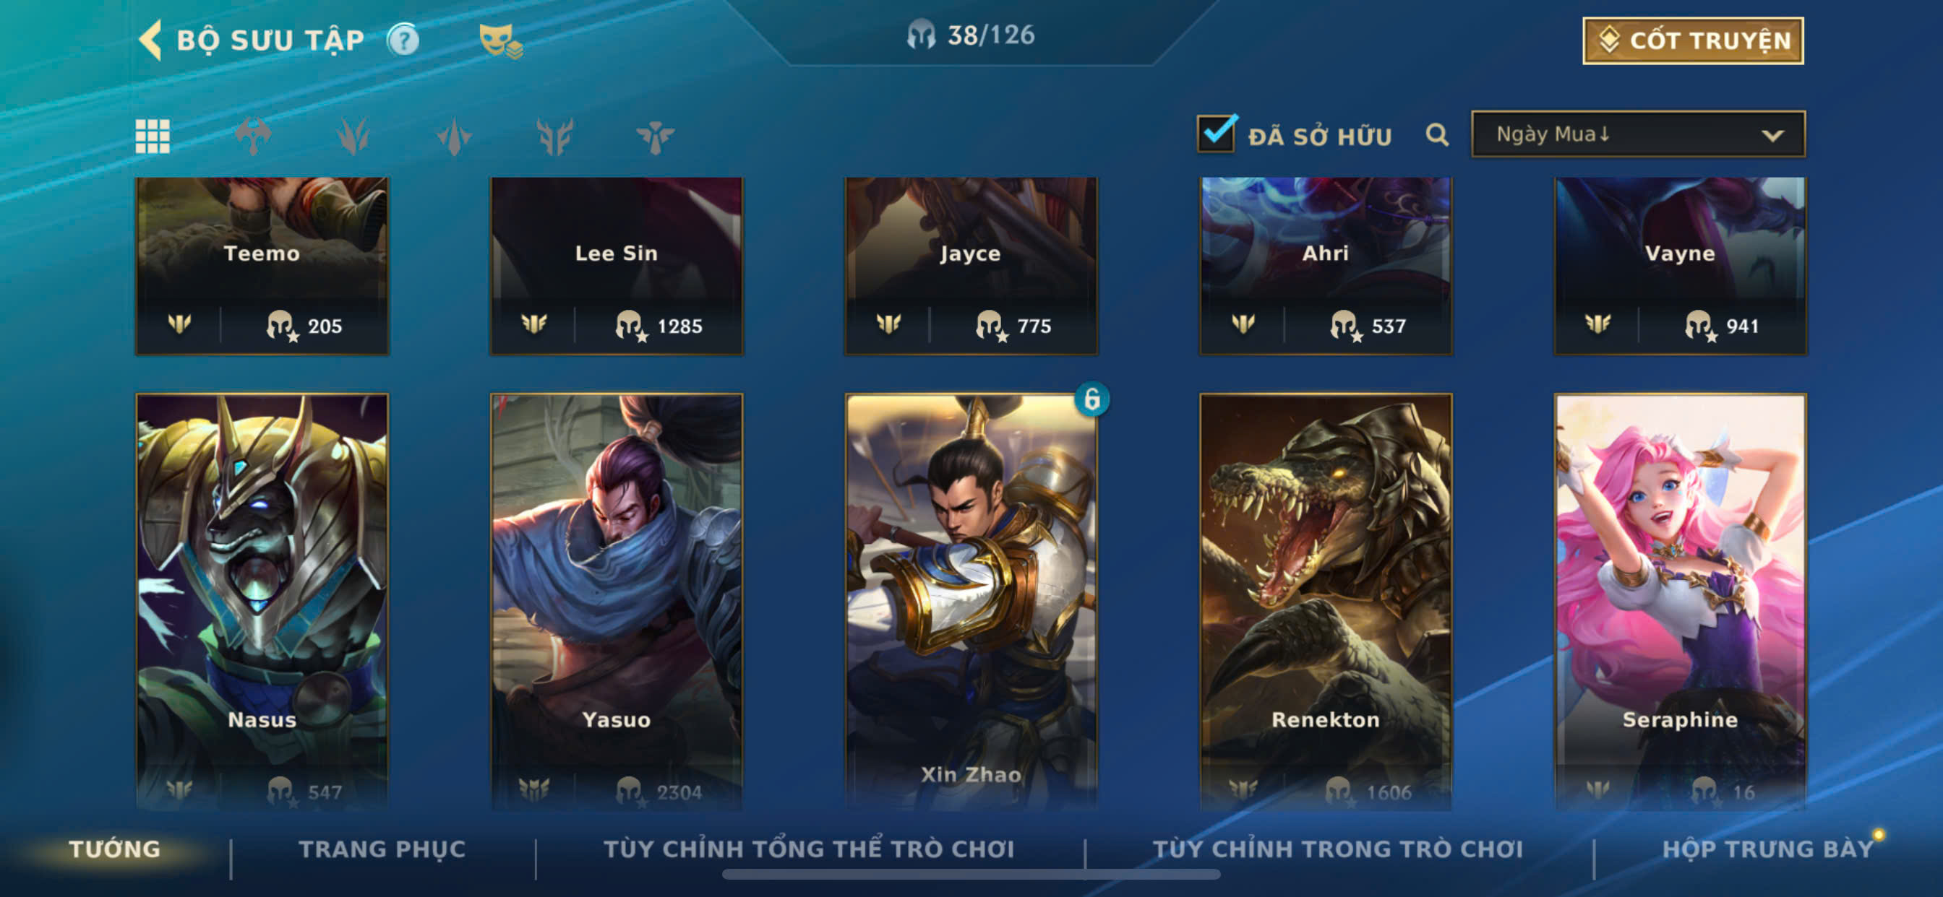Open the Hộp Trưng Bày tab
This screenshot has height=897, width=1943.
point(1767,849)
